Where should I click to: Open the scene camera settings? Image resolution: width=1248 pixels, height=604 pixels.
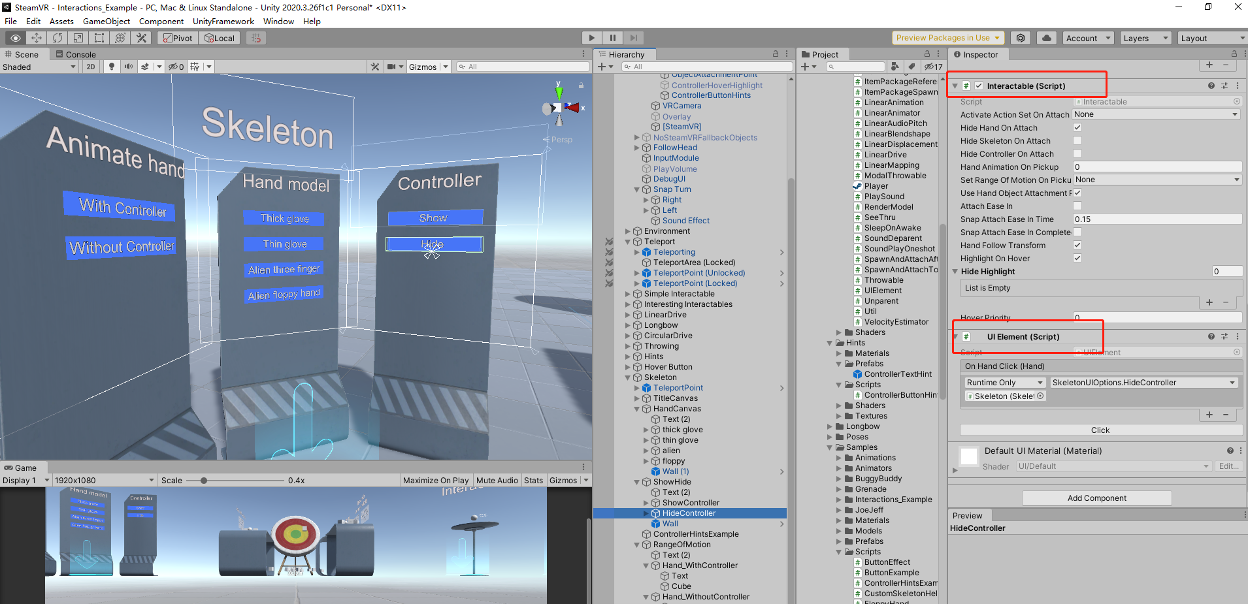click(x=391, y=67)
